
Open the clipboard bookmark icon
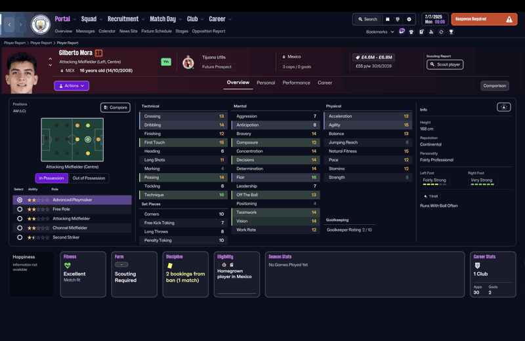421,31
